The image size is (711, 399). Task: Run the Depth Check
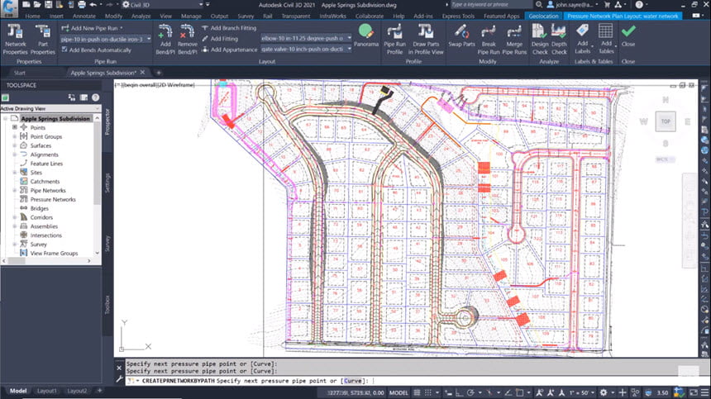pos(559,40)
